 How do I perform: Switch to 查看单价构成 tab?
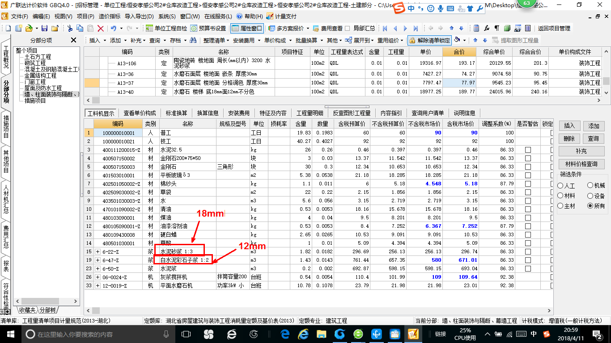140,113
